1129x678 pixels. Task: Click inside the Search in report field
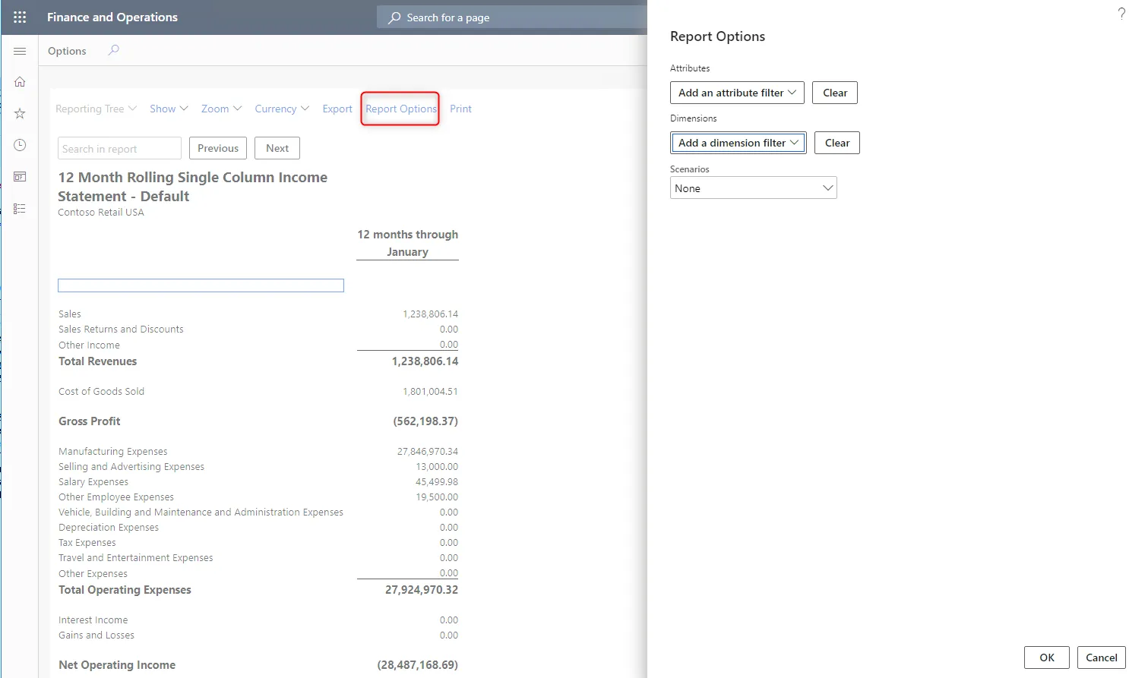119,148
